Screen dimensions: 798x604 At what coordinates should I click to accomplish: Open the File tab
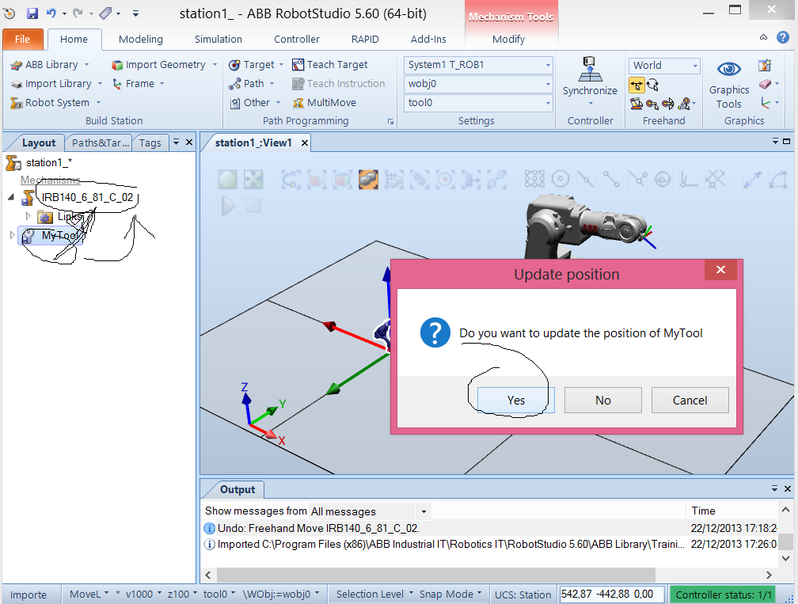pyautogui.click(x=22, y=39)
